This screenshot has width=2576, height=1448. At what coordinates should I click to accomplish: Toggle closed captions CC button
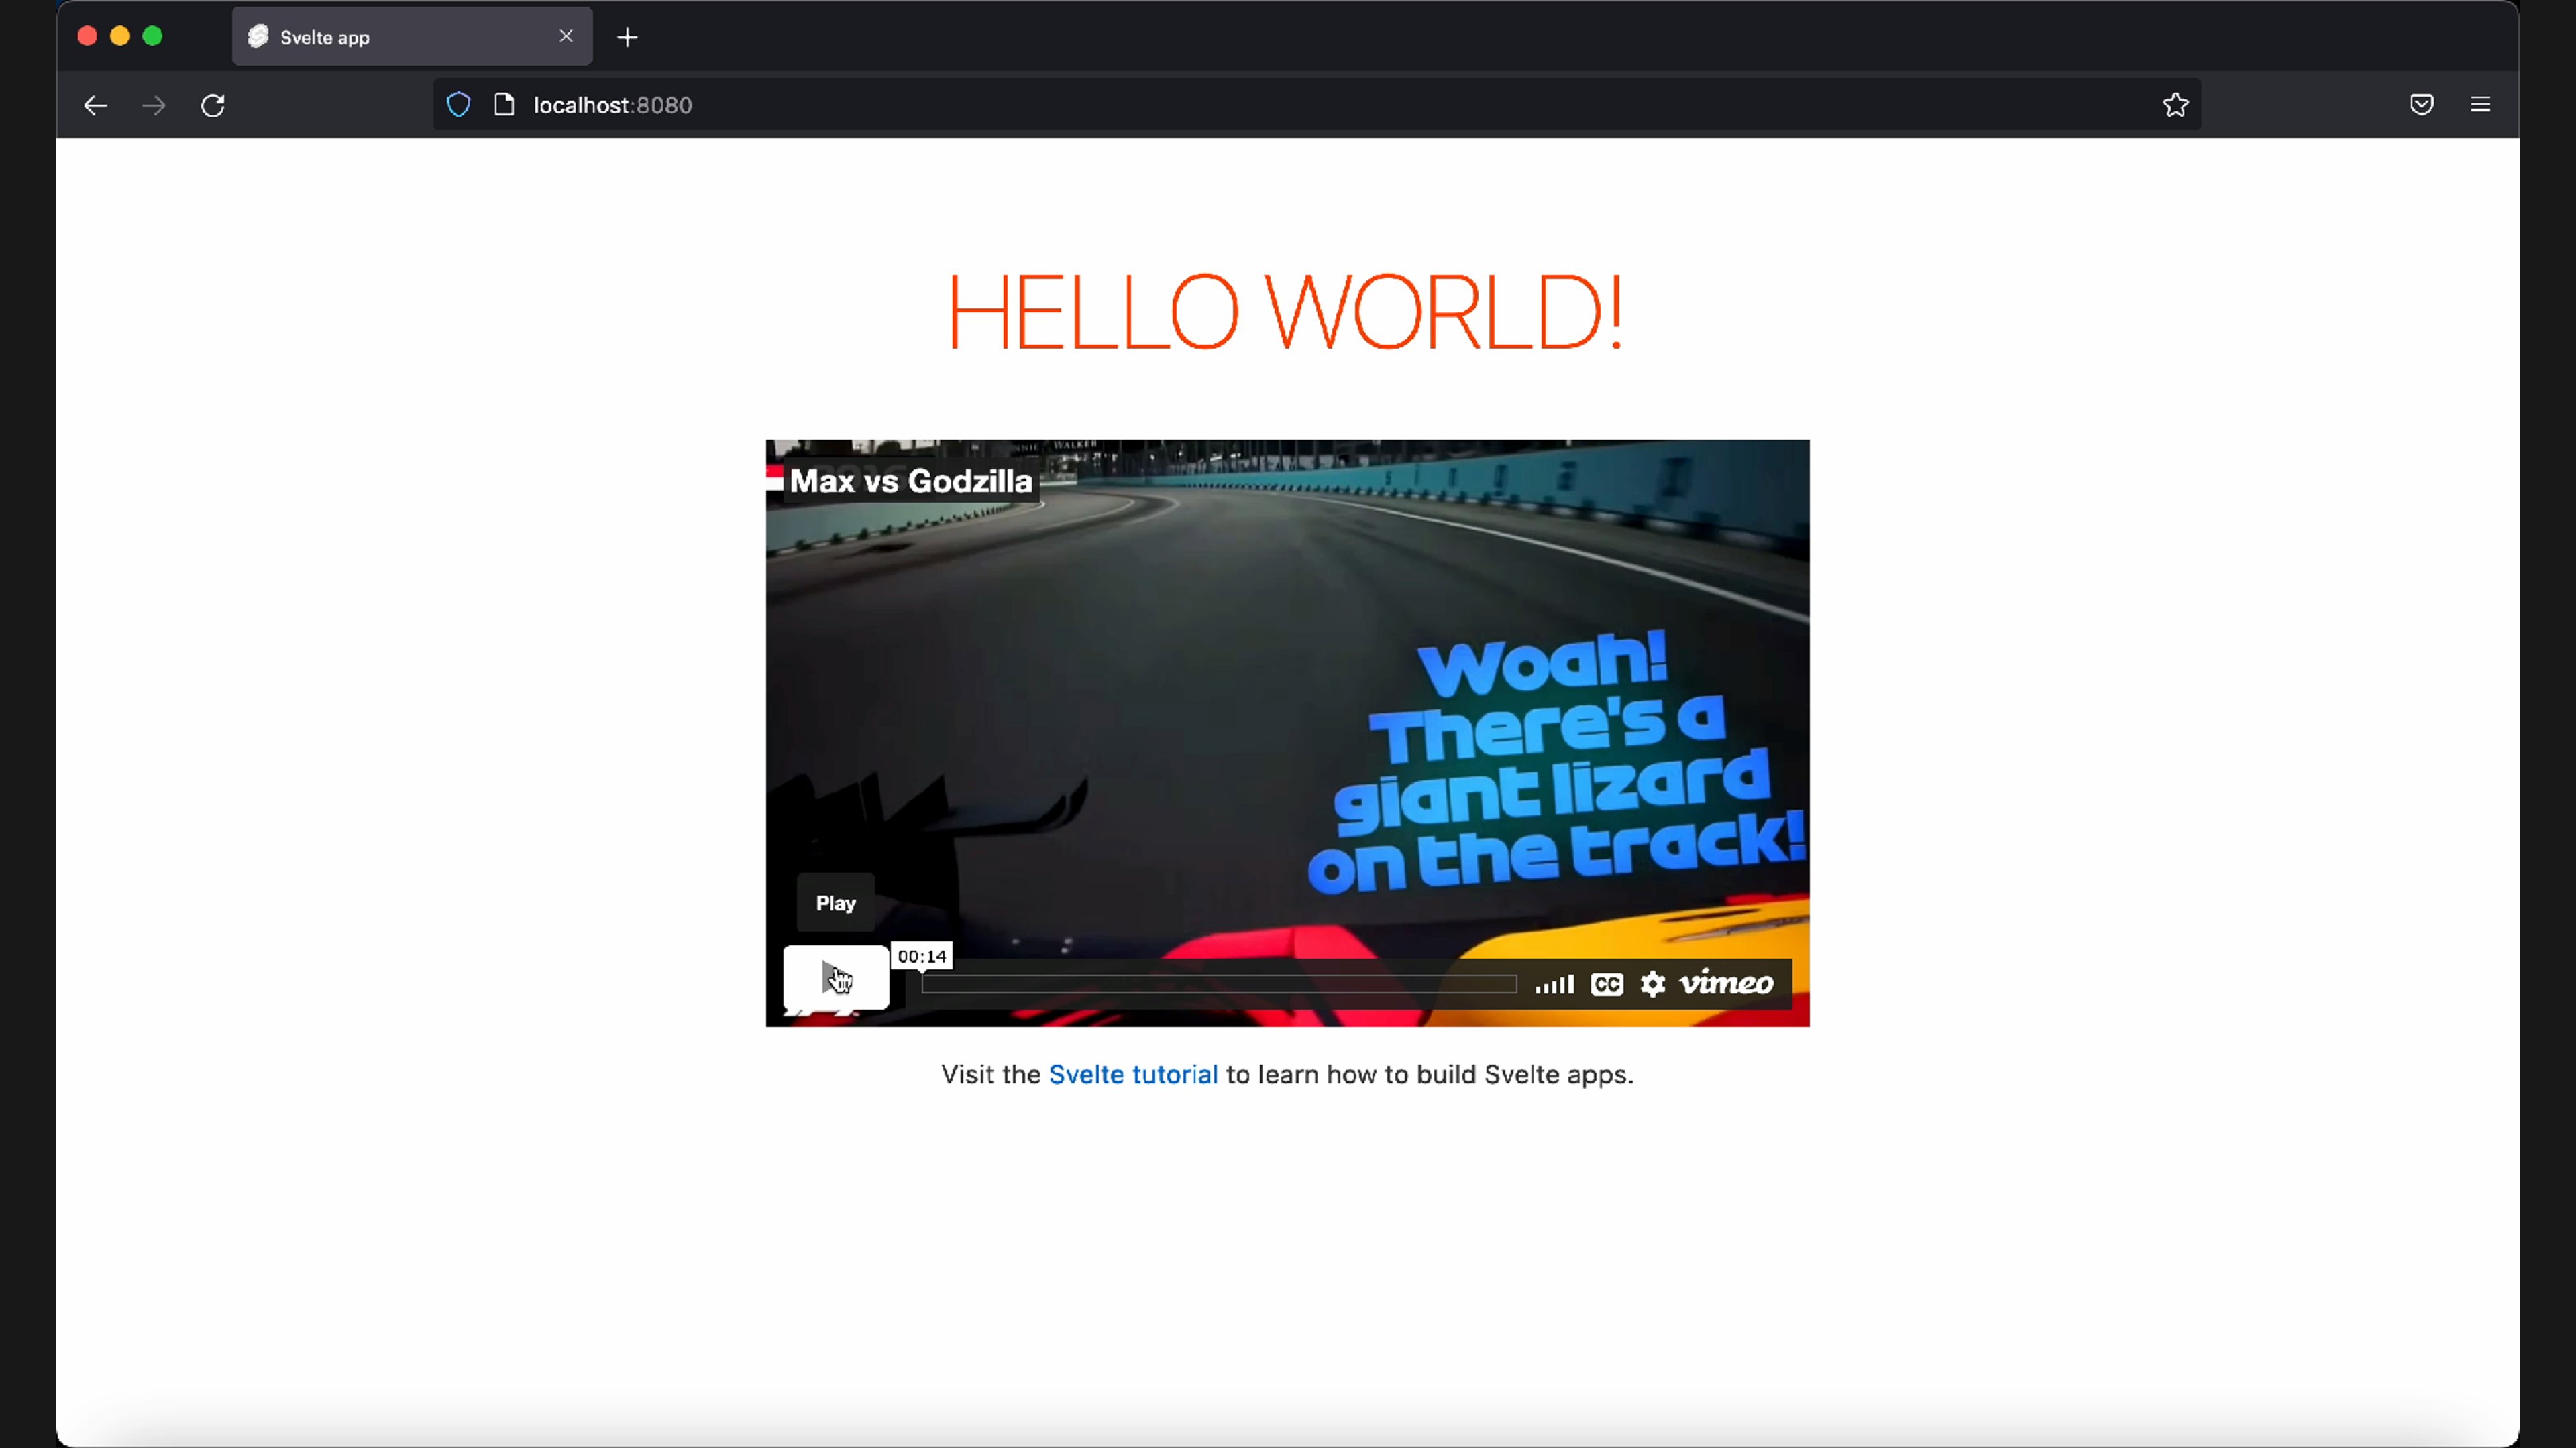[1606, 984]
